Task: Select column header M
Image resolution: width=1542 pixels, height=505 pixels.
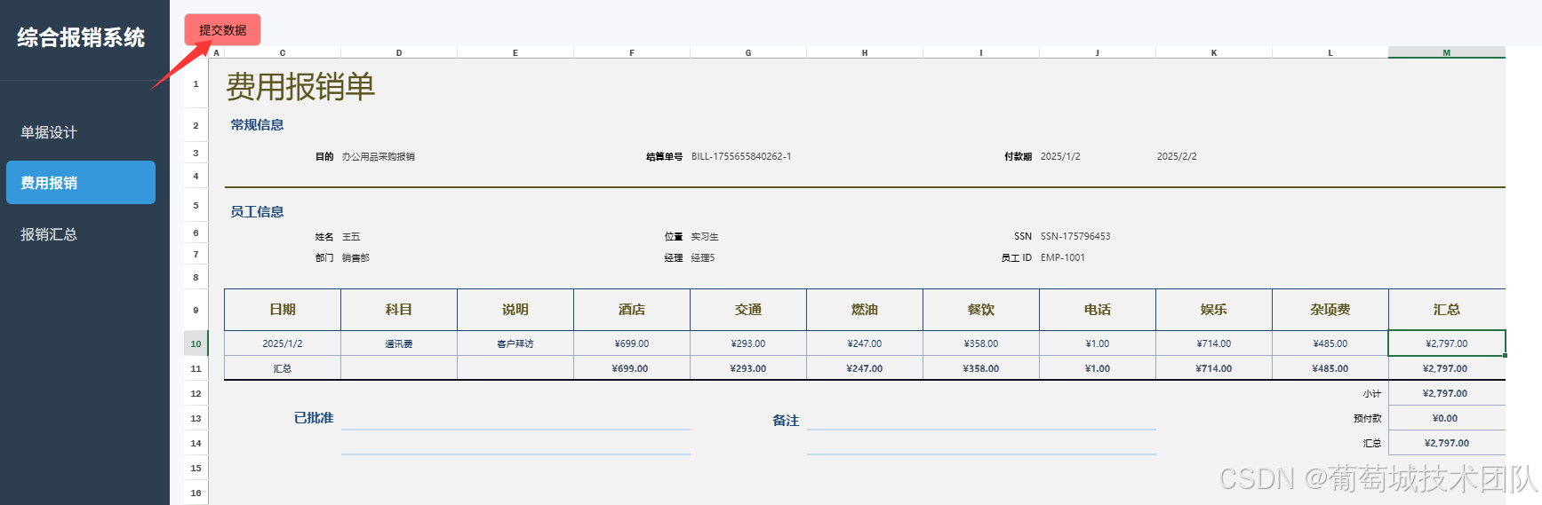Action: (x=1447, y=52)
